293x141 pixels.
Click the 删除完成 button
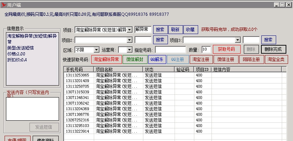click(273, 49)
